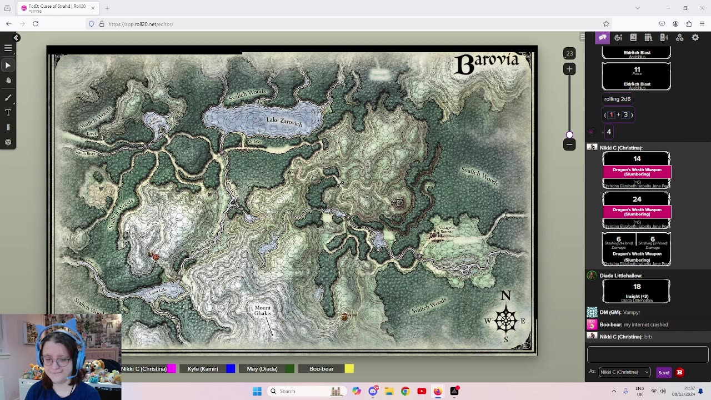Click the token at map's southern edge
The height and width of the screenshot is (400, 711).
[344, 317]
